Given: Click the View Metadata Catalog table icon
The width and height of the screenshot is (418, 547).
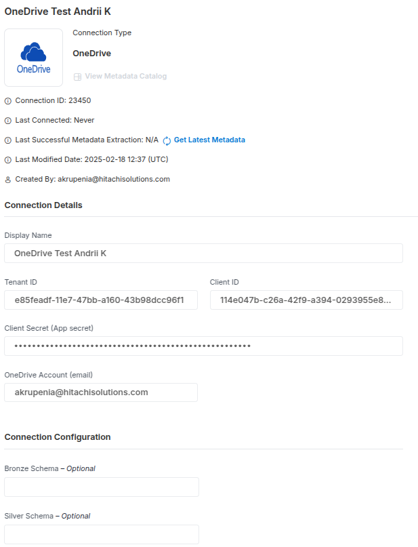Looking at the screenshot, I should tap(77, 77).
